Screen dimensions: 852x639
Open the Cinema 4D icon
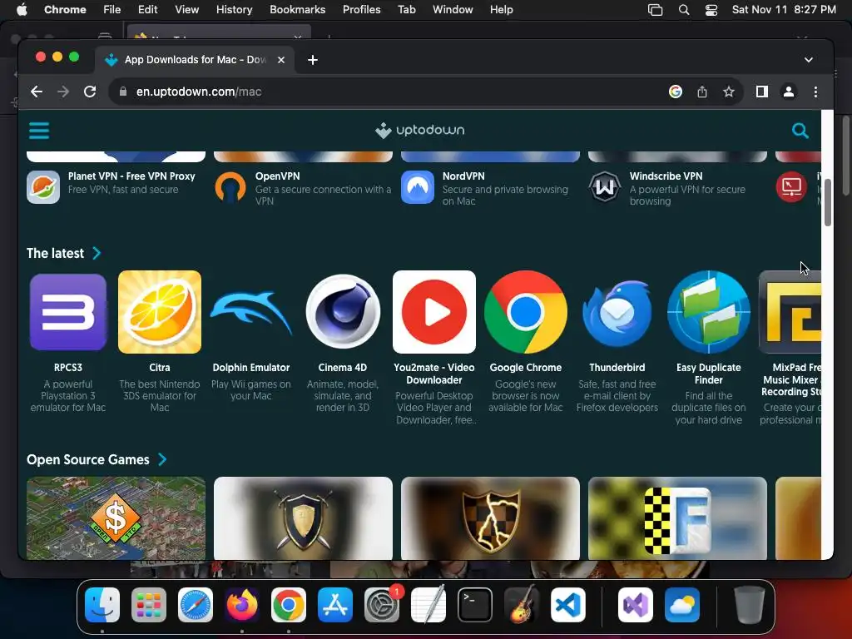[343, 312]
